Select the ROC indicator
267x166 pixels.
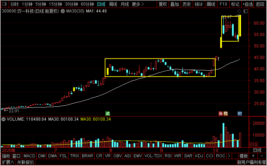point(221,156)
